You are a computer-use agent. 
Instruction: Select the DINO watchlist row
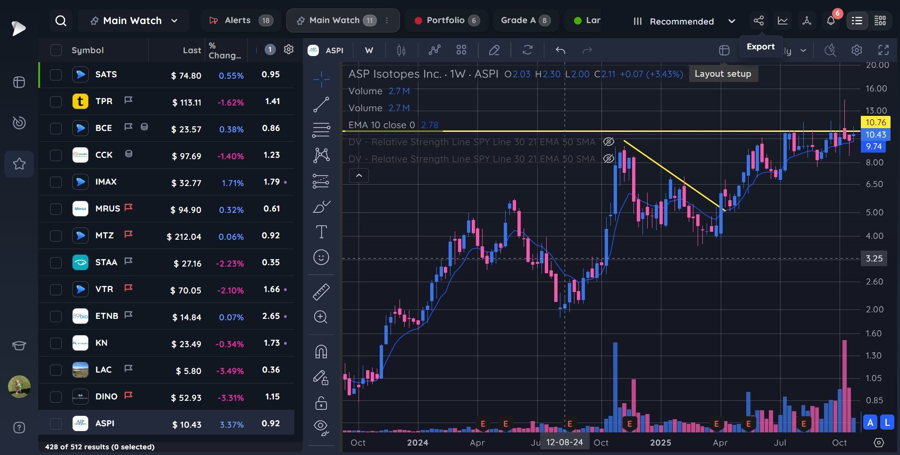pos(167,397)
